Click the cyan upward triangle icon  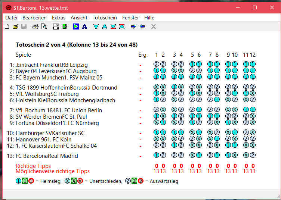click(105, 26)
